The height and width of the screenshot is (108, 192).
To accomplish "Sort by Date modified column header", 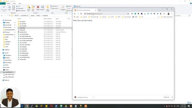I will [x=47, y=19].
